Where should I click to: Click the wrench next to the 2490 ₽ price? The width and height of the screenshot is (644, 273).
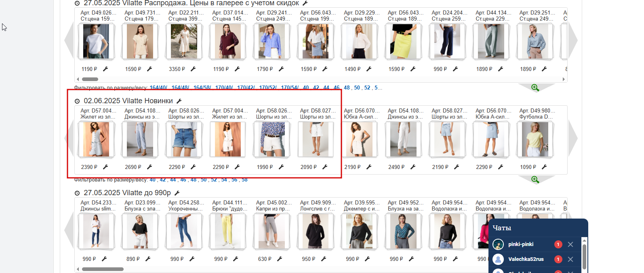tap(413, 167)
